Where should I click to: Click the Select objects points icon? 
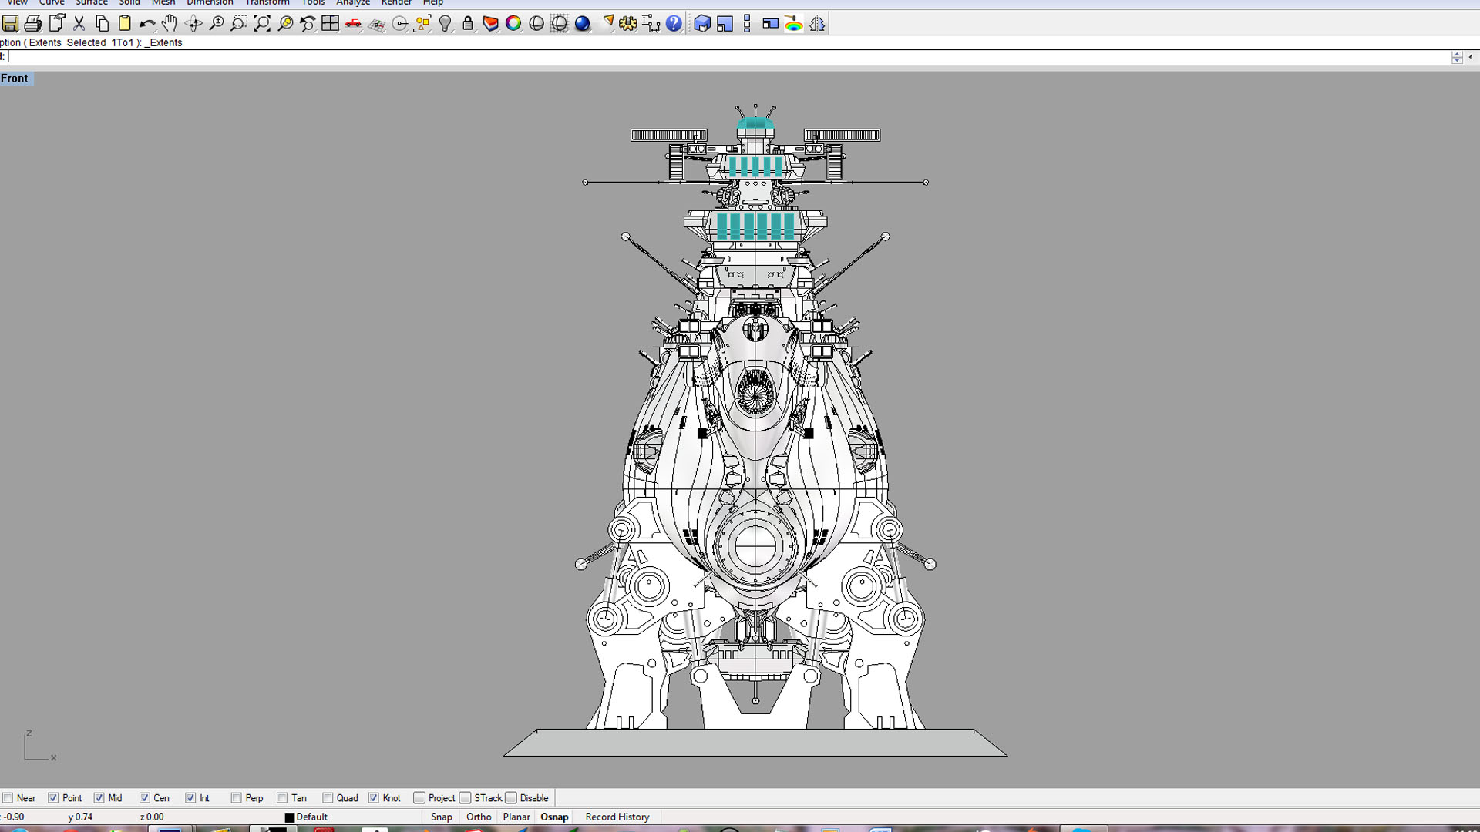(x=422, y=24)
